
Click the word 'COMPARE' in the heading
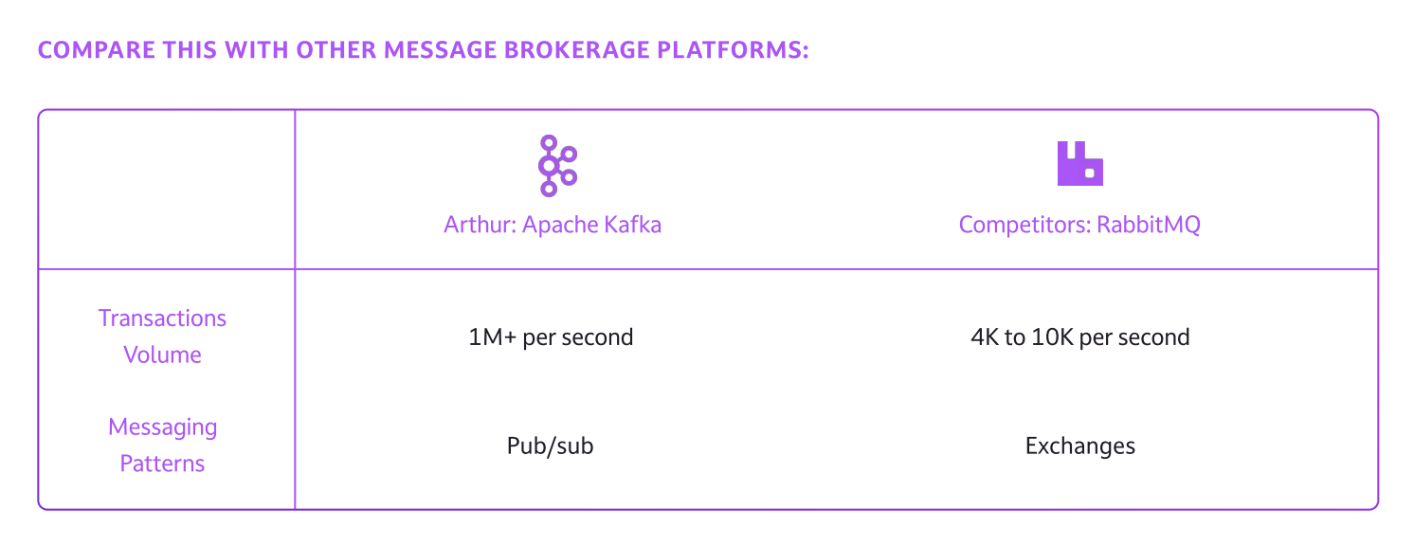(87, 49)
